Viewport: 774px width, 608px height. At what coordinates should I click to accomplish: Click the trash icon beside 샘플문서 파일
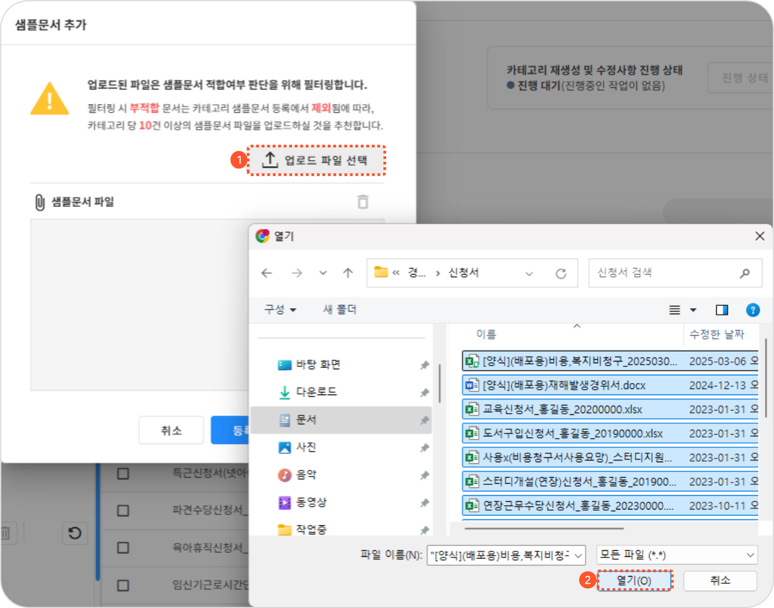click(362, 202)
